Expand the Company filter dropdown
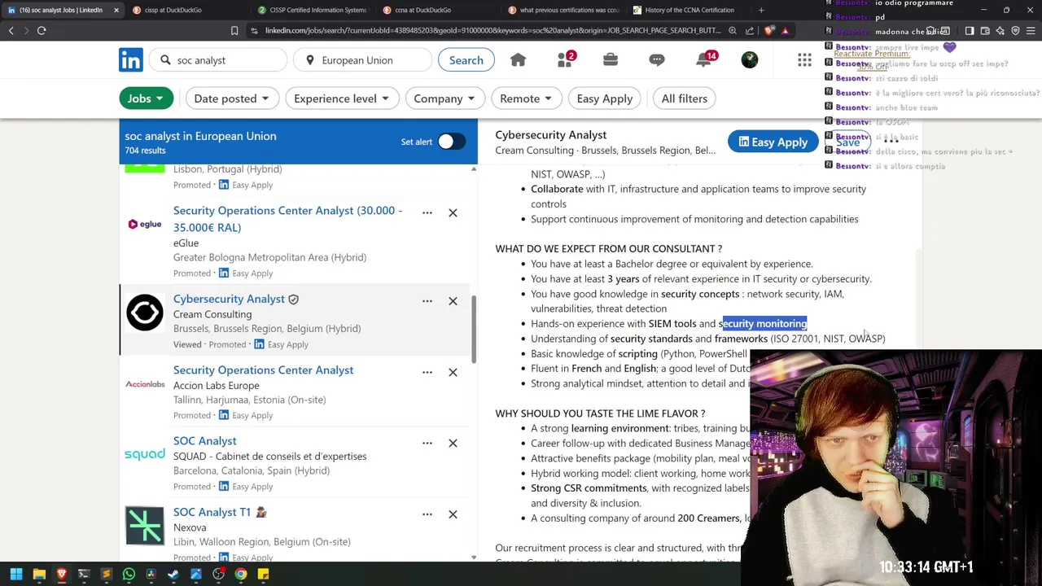The image size is (1042, 586). pos(444,98)
